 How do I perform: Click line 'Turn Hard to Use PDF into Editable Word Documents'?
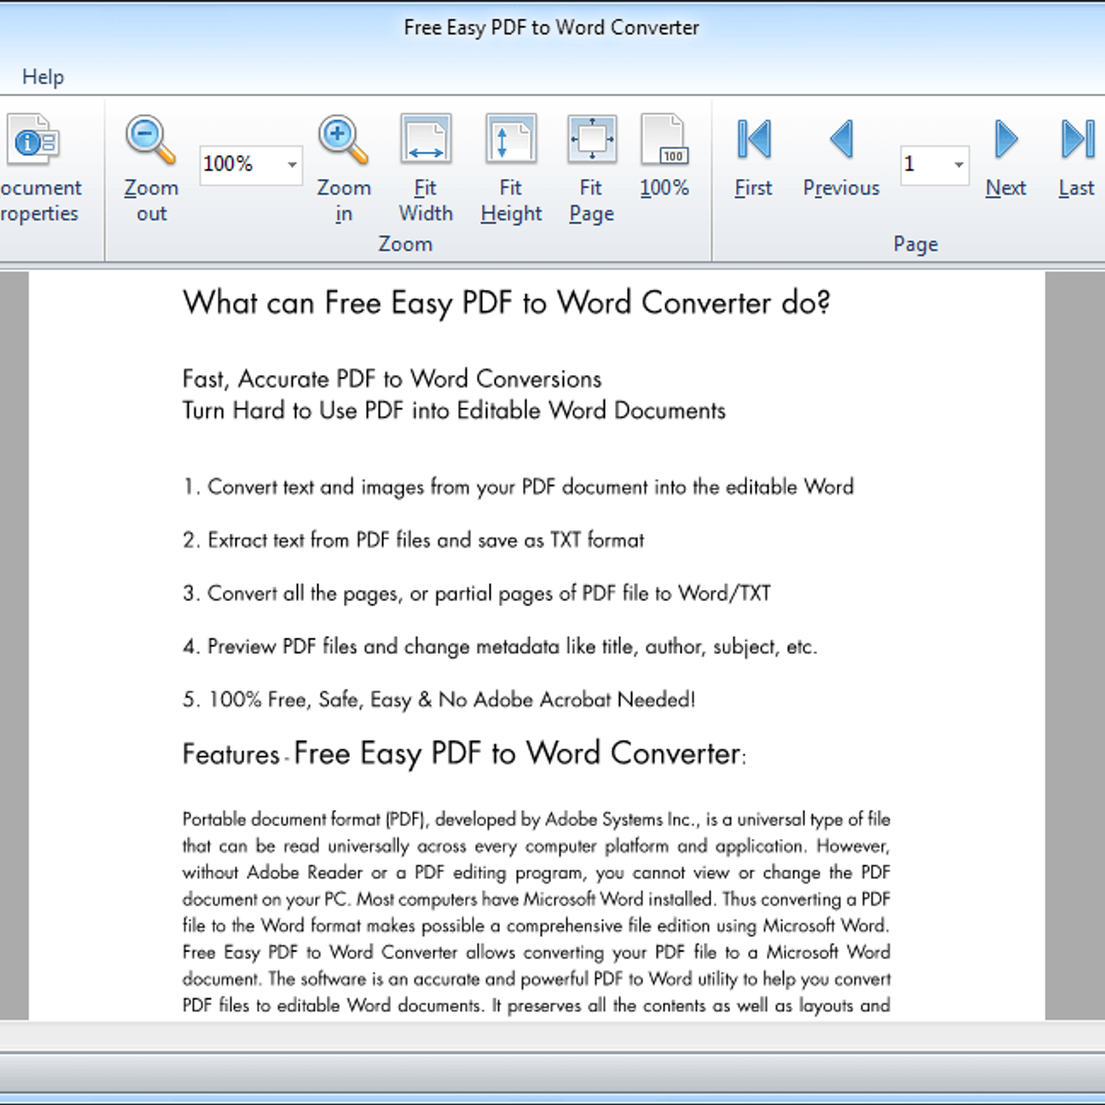[454, 411]
